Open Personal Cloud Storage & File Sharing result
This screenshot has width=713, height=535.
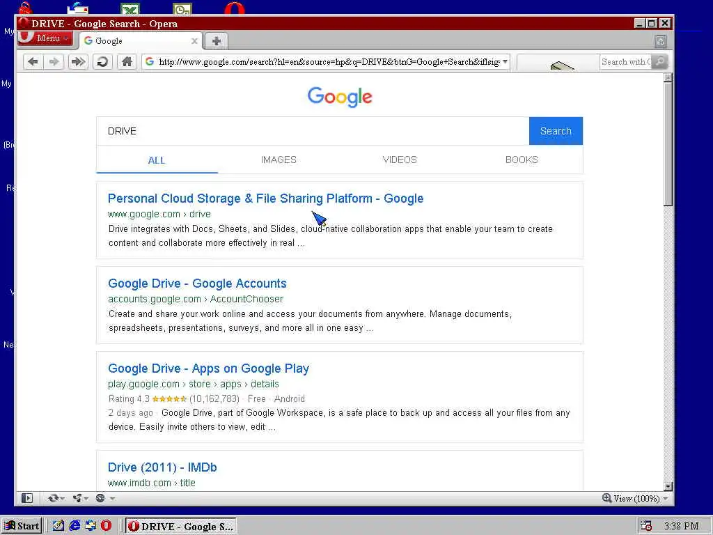[265, 199]
